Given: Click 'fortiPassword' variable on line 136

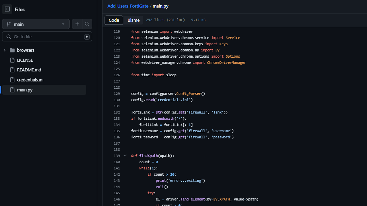Looking at the screenshot, I should (x=144, y=137).
